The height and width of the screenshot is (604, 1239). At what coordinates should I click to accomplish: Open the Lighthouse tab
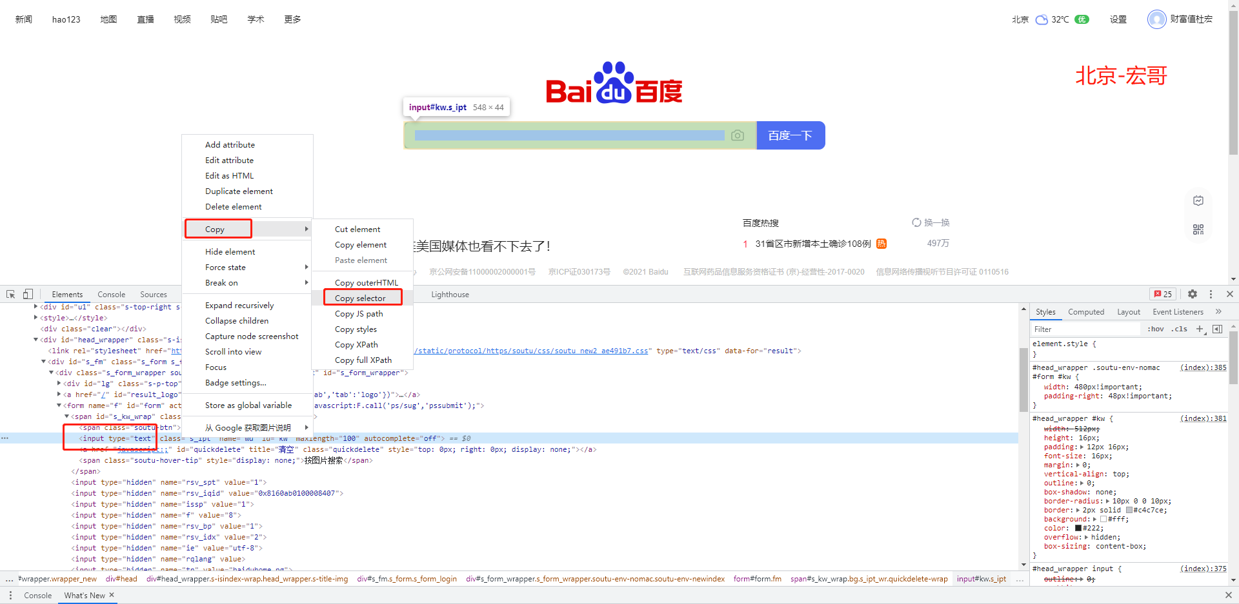tap(450, 294)
